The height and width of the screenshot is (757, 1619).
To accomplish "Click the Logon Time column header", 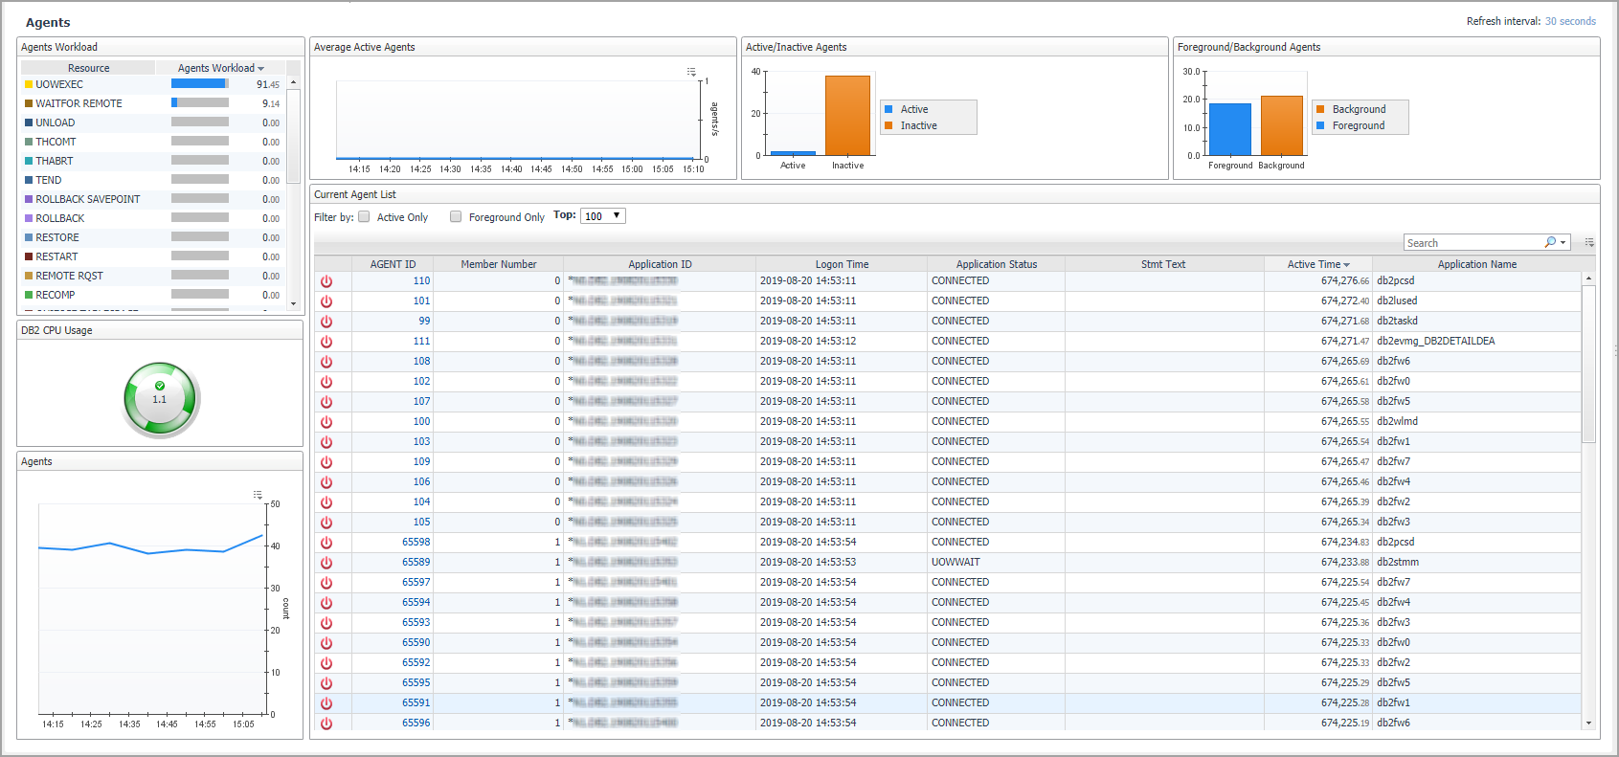I will coord(842,264).
